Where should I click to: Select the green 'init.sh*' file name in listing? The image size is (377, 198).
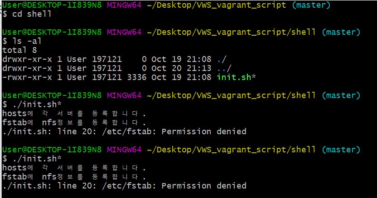click(237, 77)
